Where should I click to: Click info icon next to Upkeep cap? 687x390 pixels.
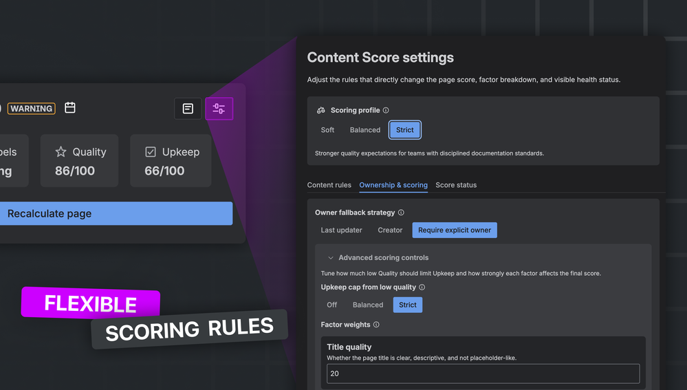[422, 288]
